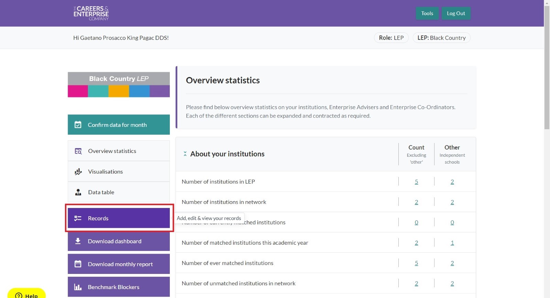Open Other count for matched institutions this year
This screenshot has width=550, height=298.
(x=452, y=243)
